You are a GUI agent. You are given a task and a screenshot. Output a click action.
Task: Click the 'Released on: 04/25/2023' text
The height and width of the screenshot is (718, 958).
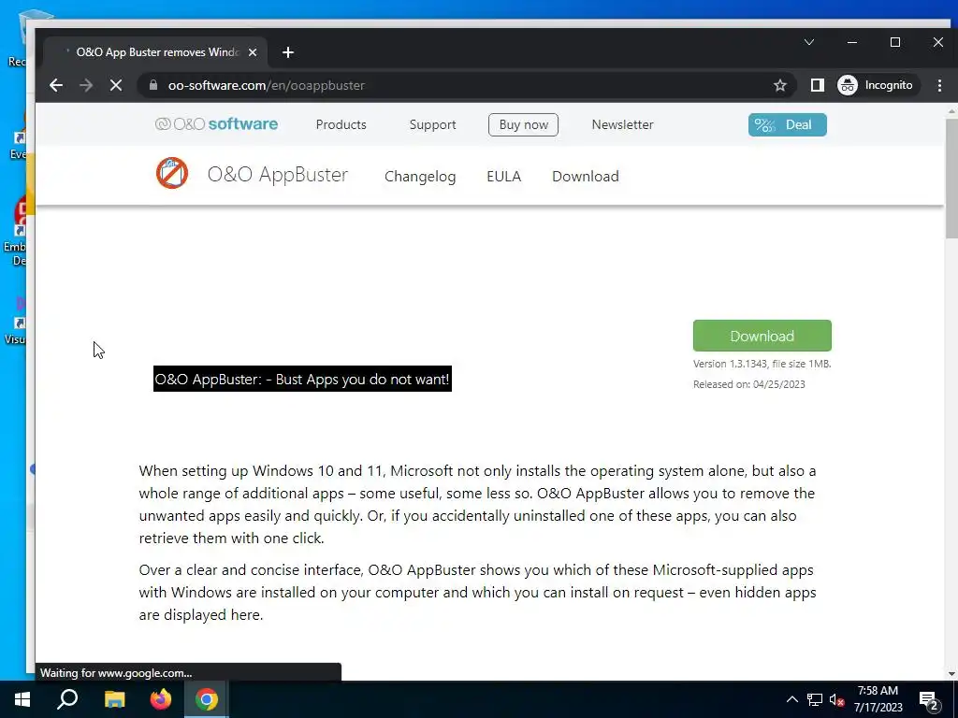pyautogui.click(x=748, y=384)
